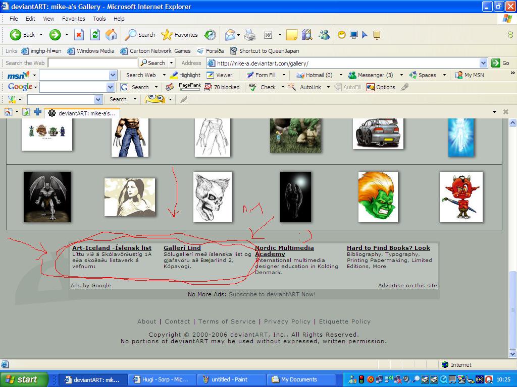Open the Viewer tool in MSN toolbar
Viewport: 517px width, 387px height.
[220, 75]
